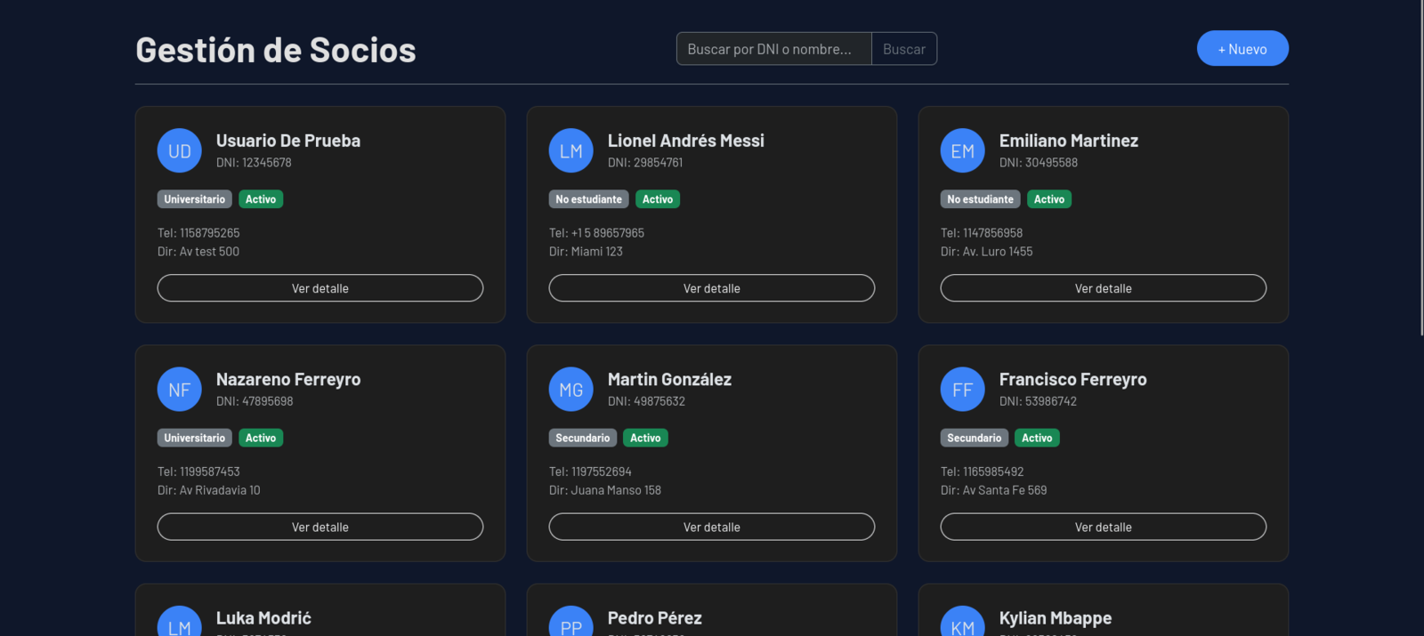1424x636 pixels.
Task: Click the Activo badge on Lionel Andrés Messi
Action: click(x=658, y=199)
